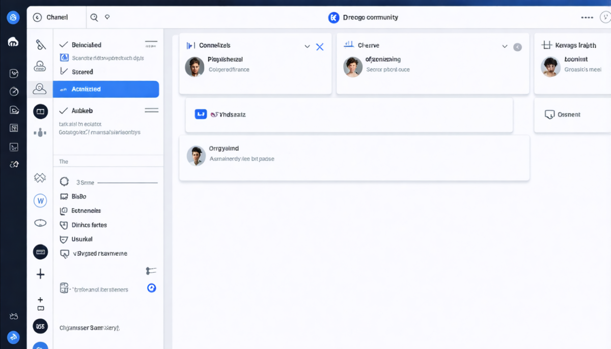Screen dimensions: 611x349
Task: Click the Dreogo community title
Action: click(371, 17)
